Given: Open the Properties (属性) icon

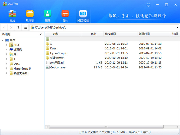Looking at the screenshot, I should click(65, 14).
